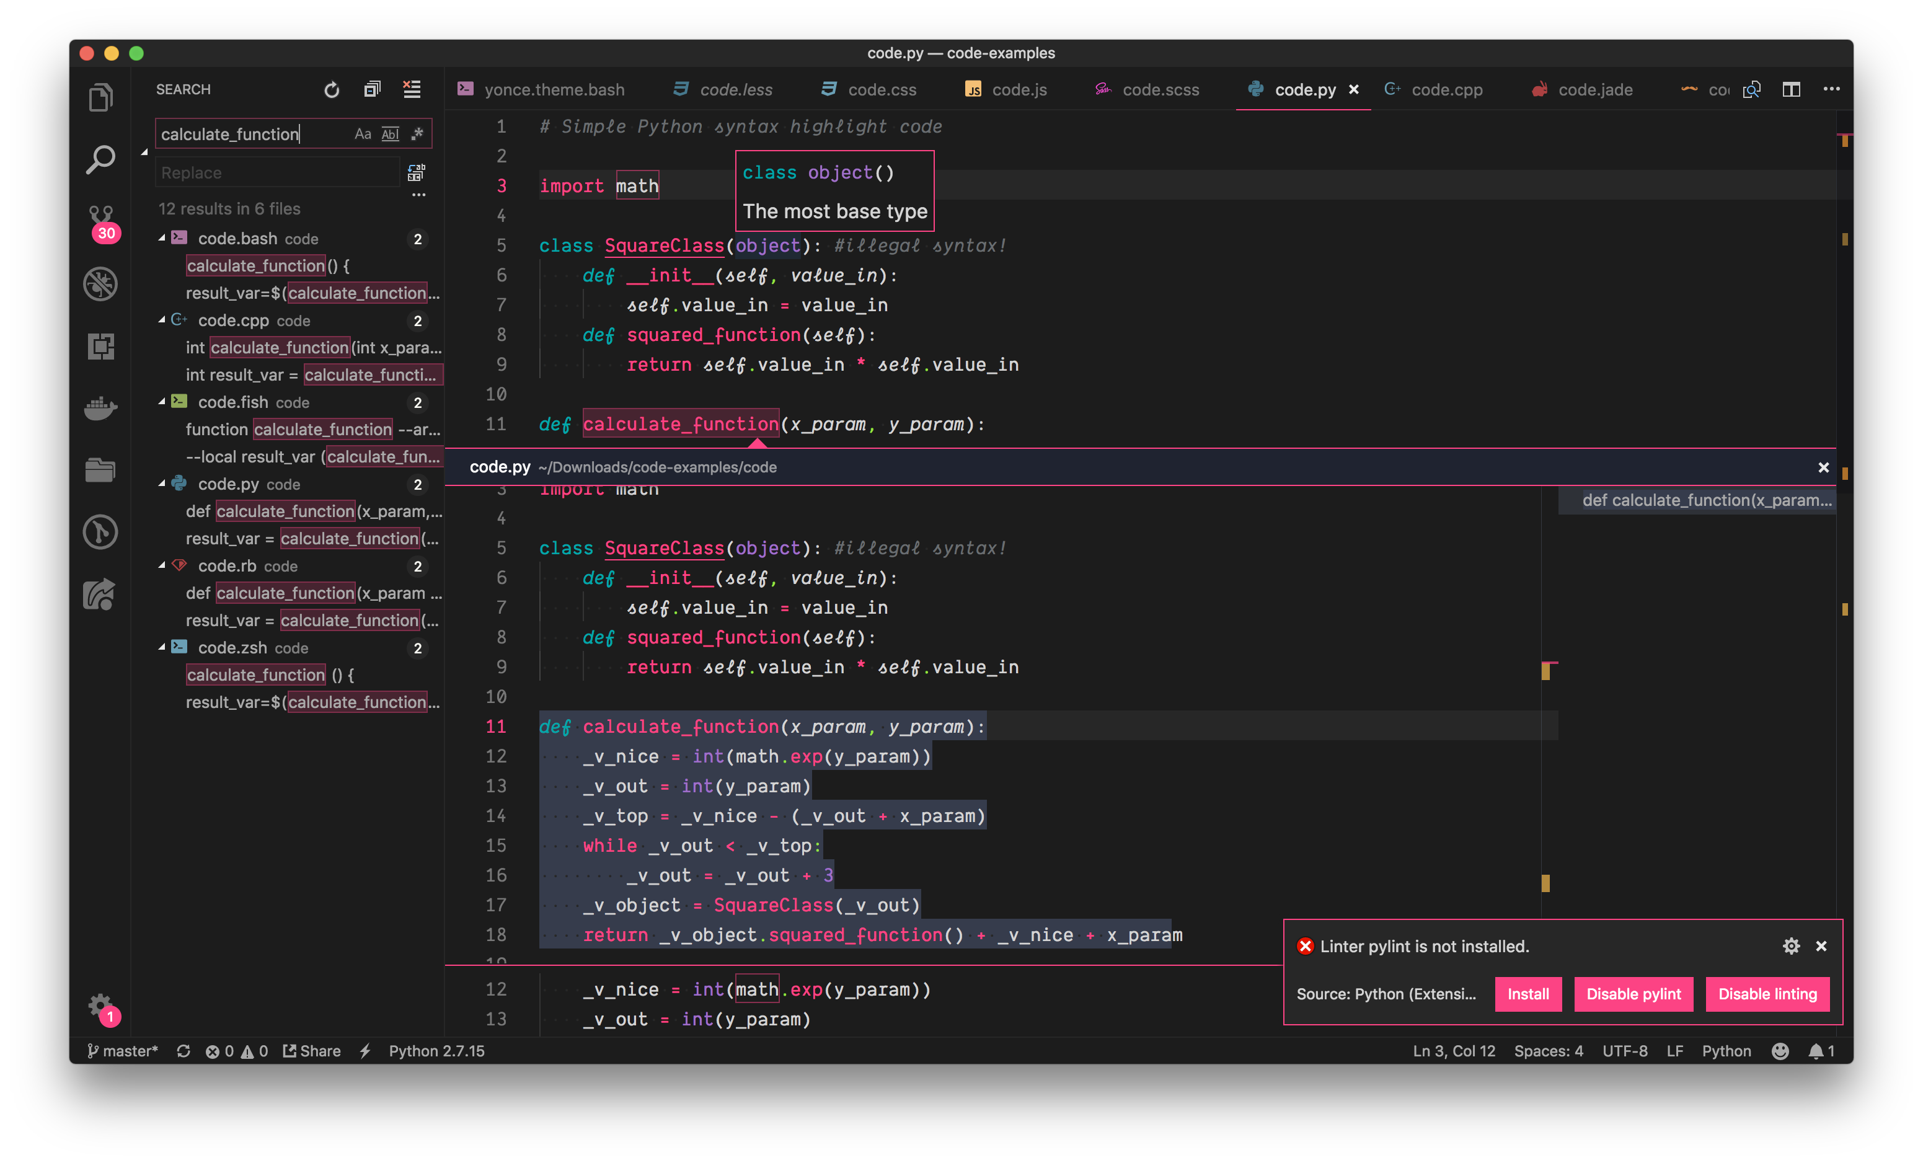Switch to the code.scss tab
The image size is (1923, 1163).
1160,90
